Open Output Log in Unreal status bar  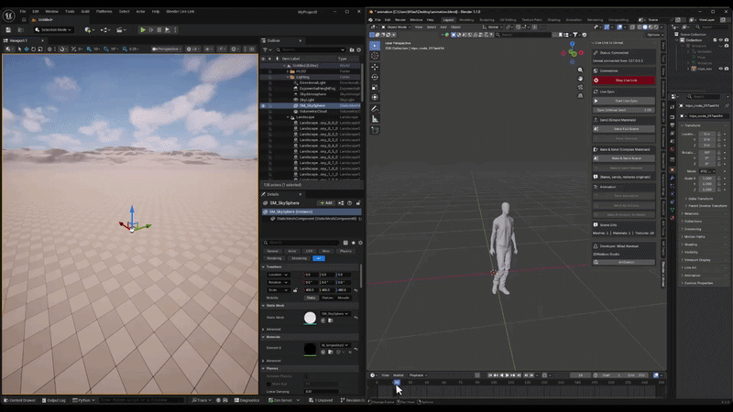tap(54, 400)
